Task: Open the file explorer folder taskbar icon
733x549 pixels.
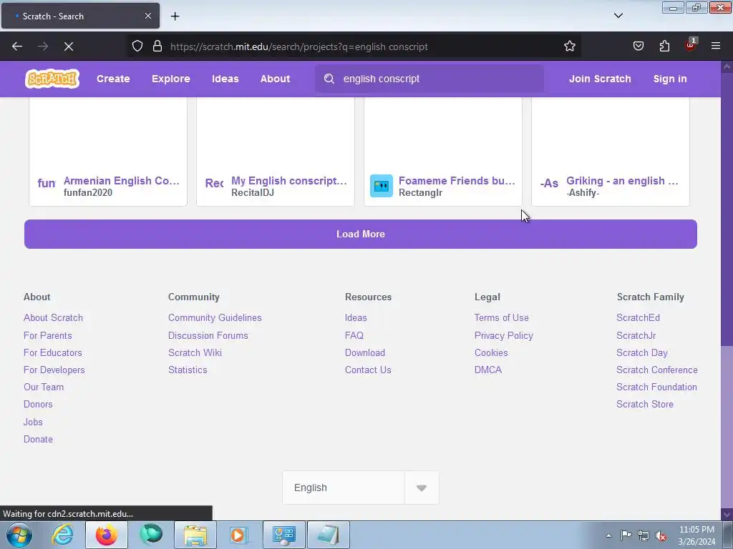Action: tap(195, 535)
